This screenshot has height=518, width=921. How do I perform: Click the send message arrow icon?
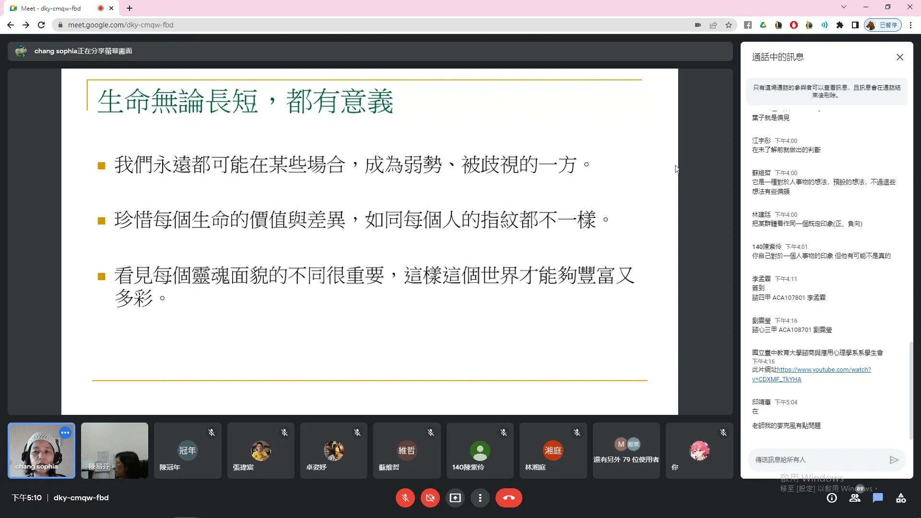click(x=894, y=459)
